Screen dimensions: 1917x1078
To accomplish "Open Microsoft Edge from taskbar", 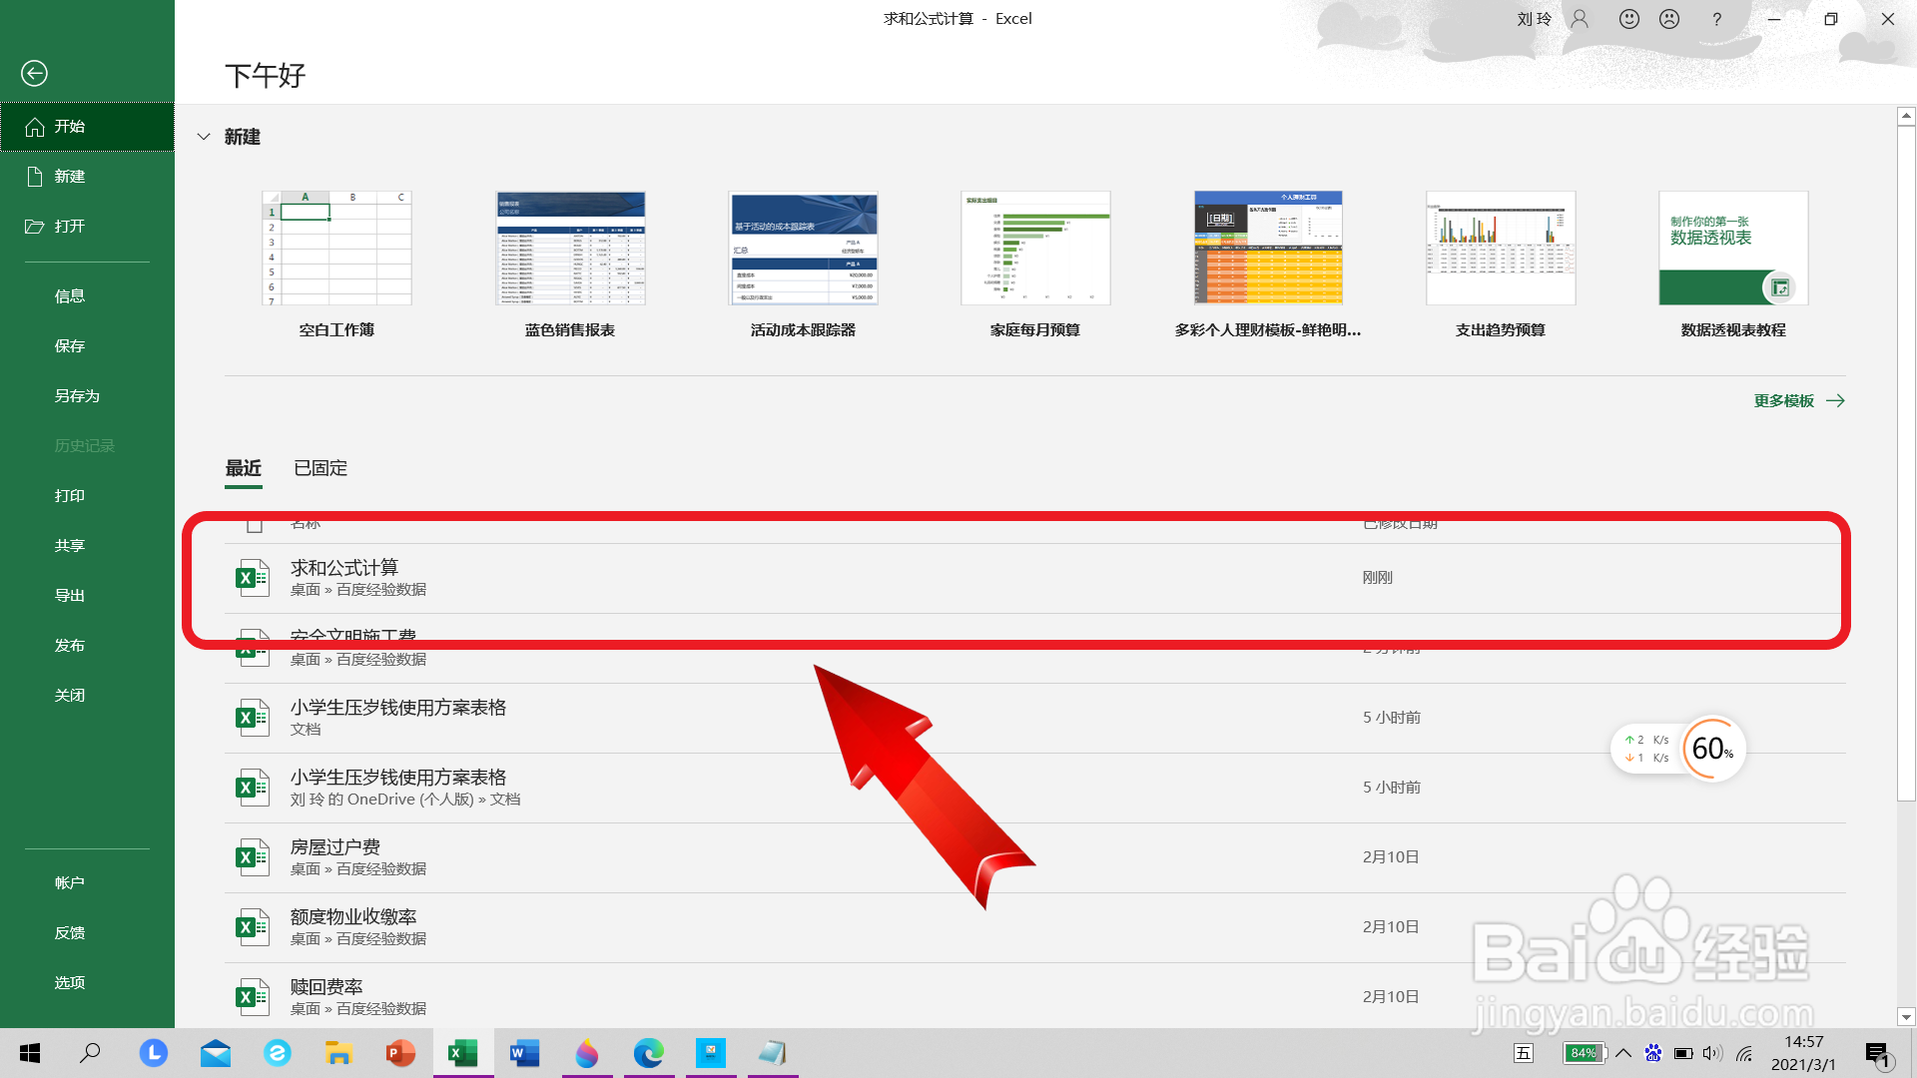I will click(648, 1053).
